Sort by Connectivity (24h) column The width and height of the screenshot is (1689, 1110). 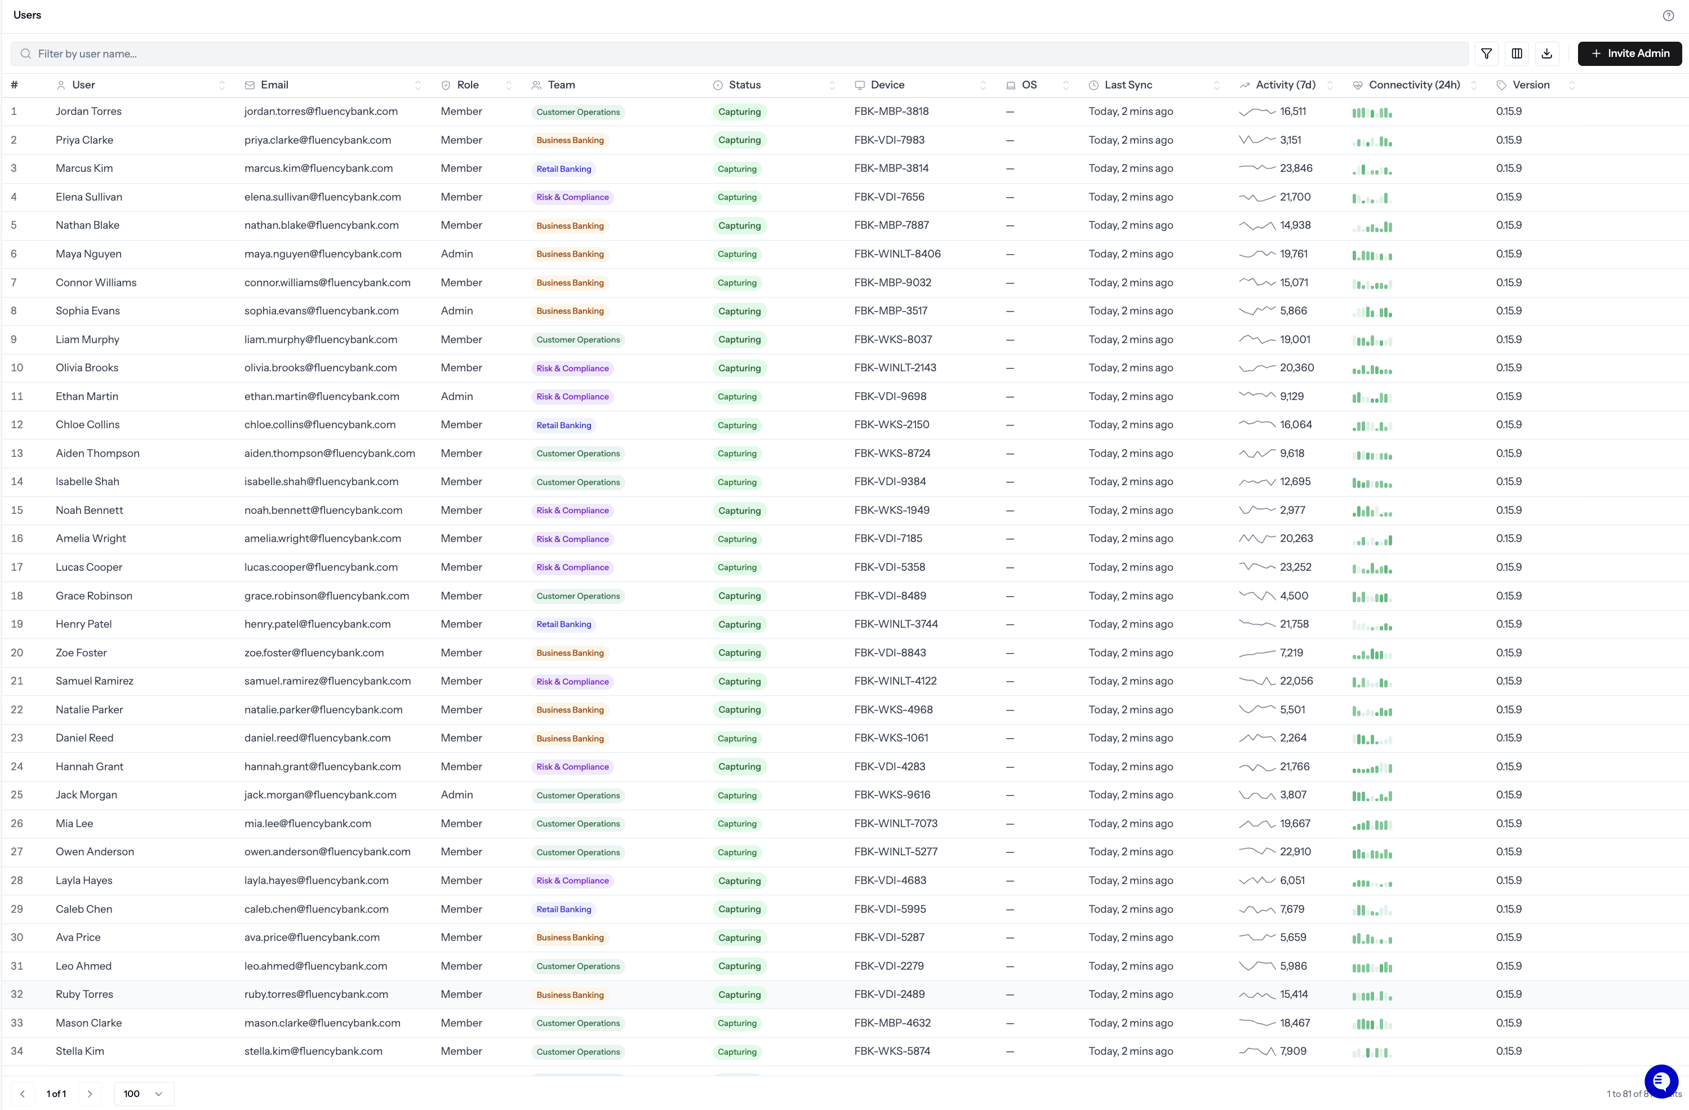coord(1474,85)
